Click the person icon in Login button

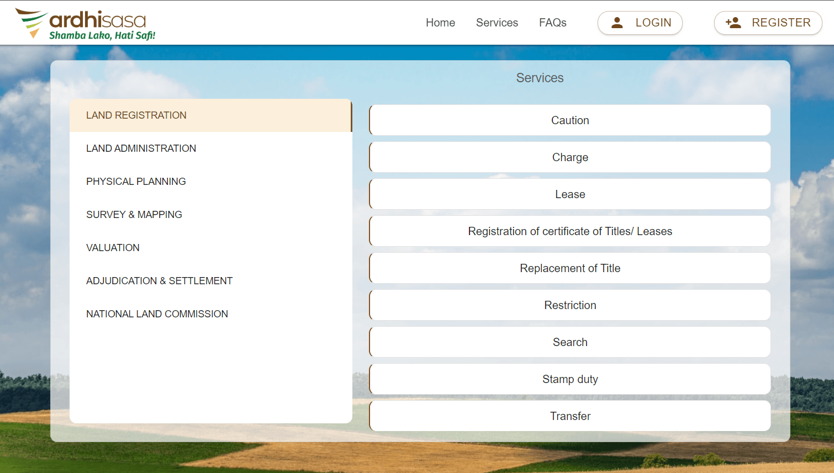click(617, 23)
